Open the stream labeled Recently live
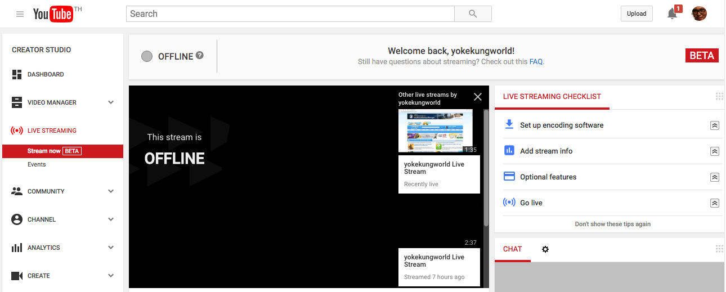Image resolution: width=726 pixels, height=292 pixels. 439,174
